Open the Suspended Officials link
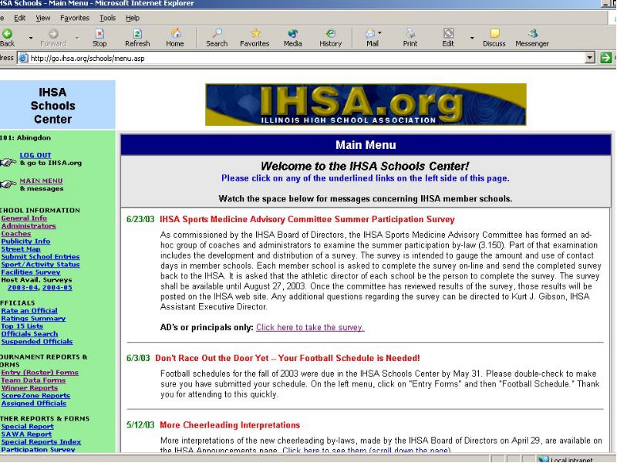This screenshot has height=463, width=617. (x=37, y=342)
